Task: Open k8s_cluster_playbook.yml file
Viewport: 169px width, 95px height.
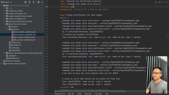Action: point(25,40)
